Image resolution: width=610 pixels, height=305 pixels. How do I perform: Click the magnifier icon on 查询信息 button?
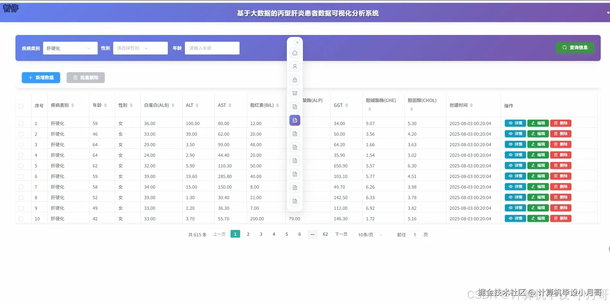pos(565,47)
